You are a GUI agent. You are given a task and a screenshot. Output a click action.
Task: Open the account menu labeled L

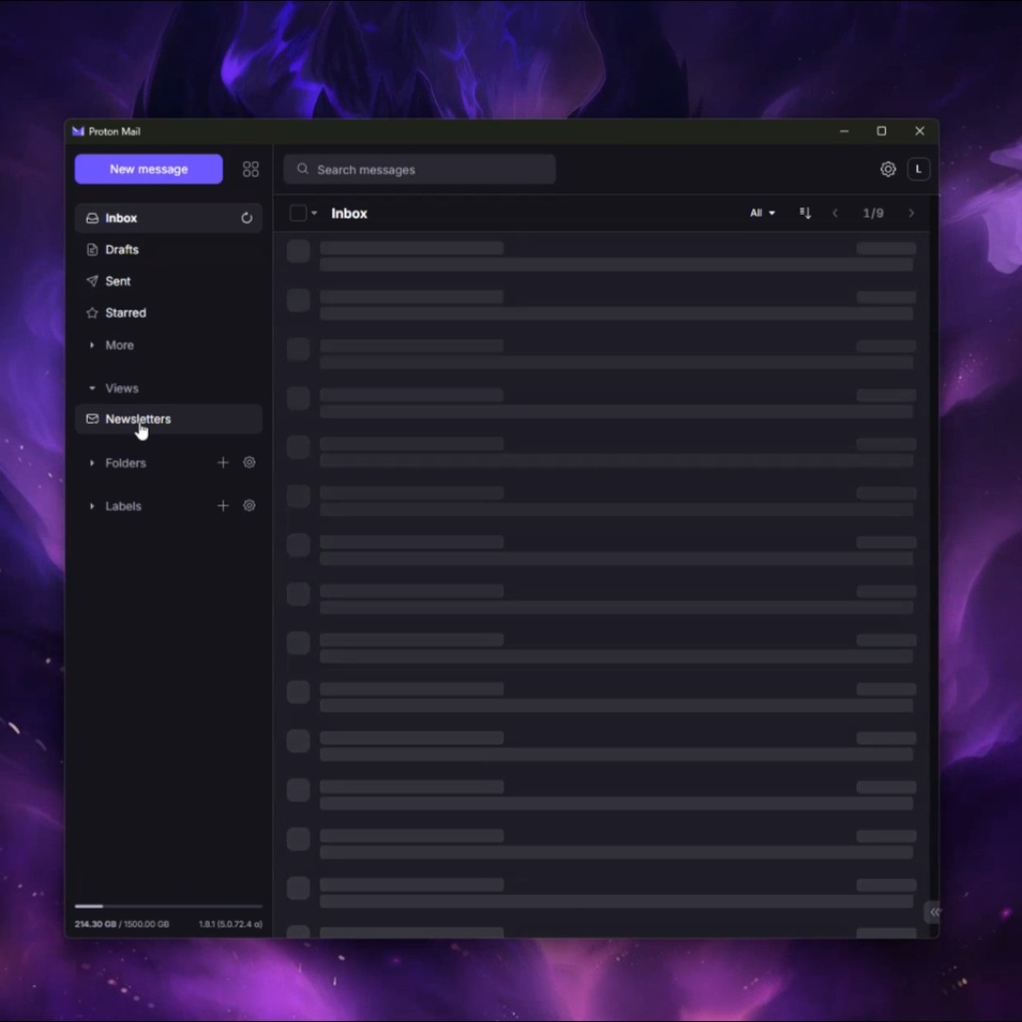coord(918,169)
